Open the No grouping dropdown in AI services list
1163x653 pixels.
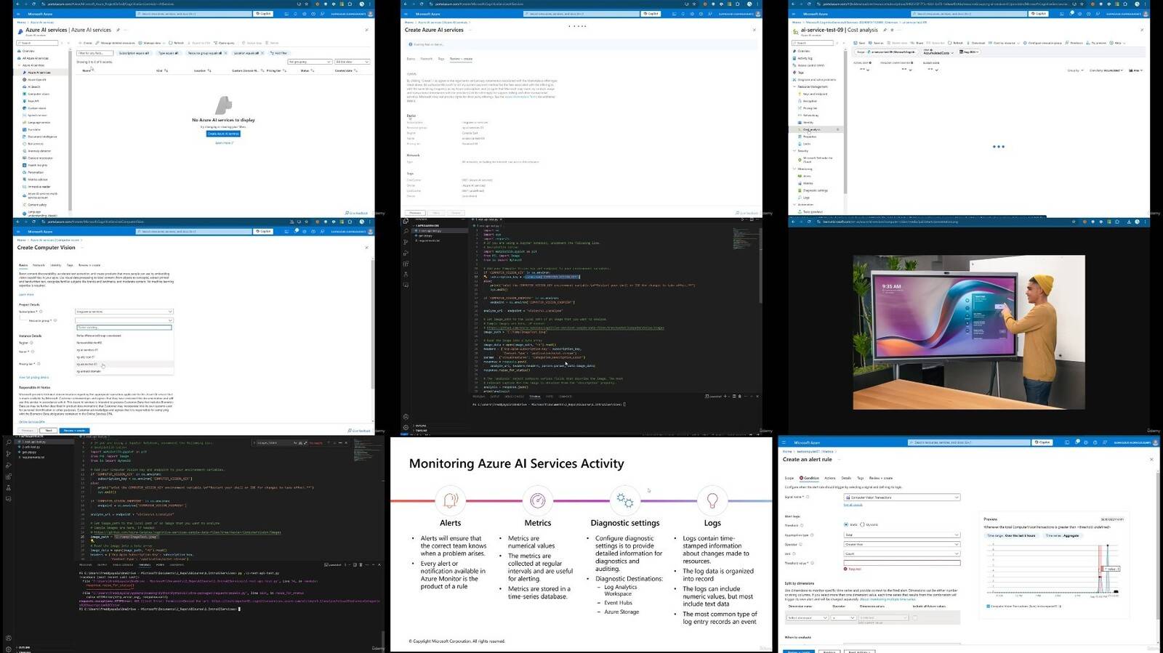pyautogui.click(x=310, y=62)
